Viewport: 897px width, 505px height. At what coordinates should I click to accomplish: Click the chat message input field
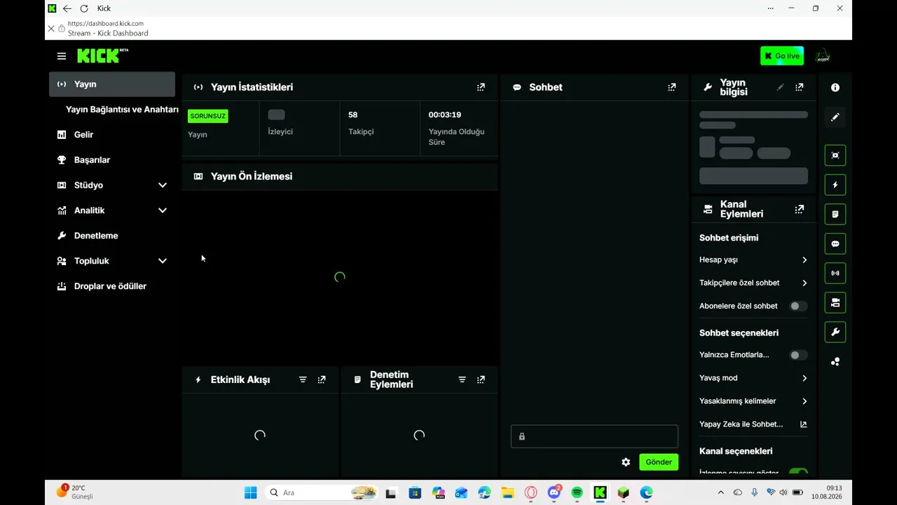pos(594,436)
